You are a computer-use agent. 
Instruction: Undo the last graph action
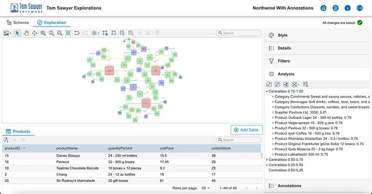(x=77, y=33)
